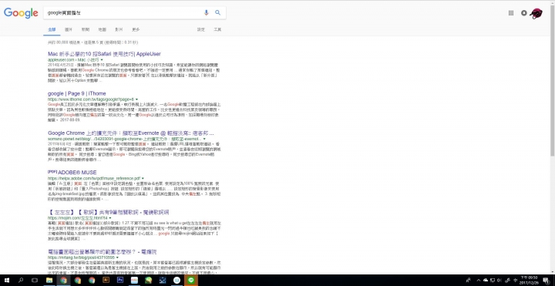
Task: Open the Google Chrome Evernote extension result
Action: [x=131, y=133]
